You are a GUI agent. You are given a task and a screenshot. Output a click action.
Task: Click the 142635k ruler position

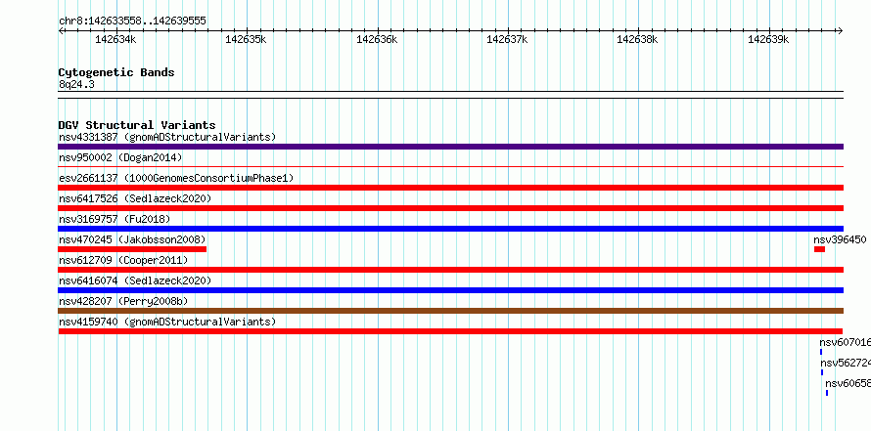point(246,39)
